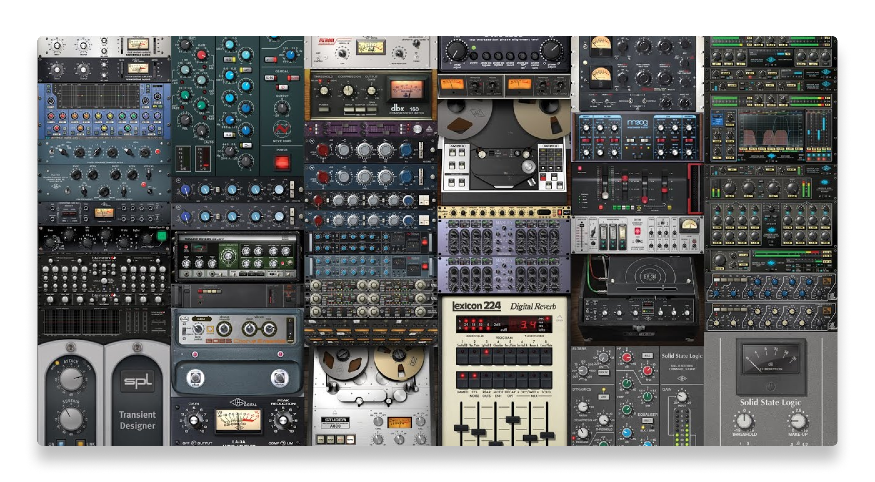Toggle the Neve 88RS red Power button

[282, 162]
